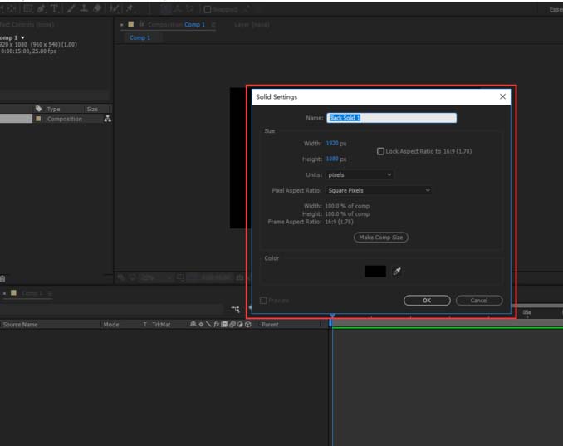Click the label tag column icon
Screen dimensions: 563x446
tap(38, 109)
